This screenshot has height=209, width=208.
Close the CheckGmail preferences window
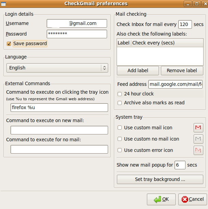(205, 4)
